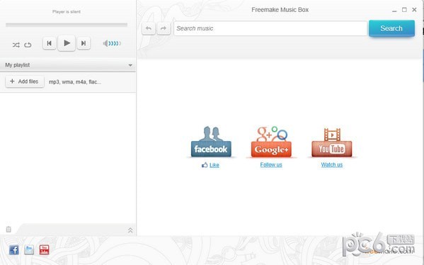
Task: Open the large Facebook badge
Action: tap(211, 142)
